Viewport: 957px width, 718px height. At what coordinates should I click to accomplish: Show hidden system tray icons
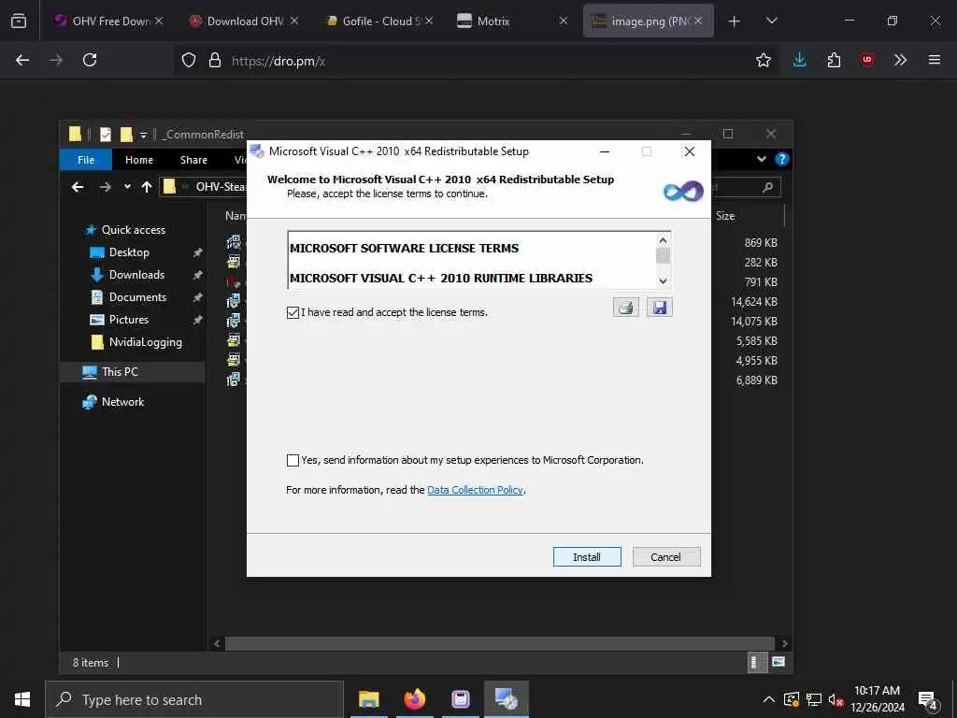(x=768, y=699)
